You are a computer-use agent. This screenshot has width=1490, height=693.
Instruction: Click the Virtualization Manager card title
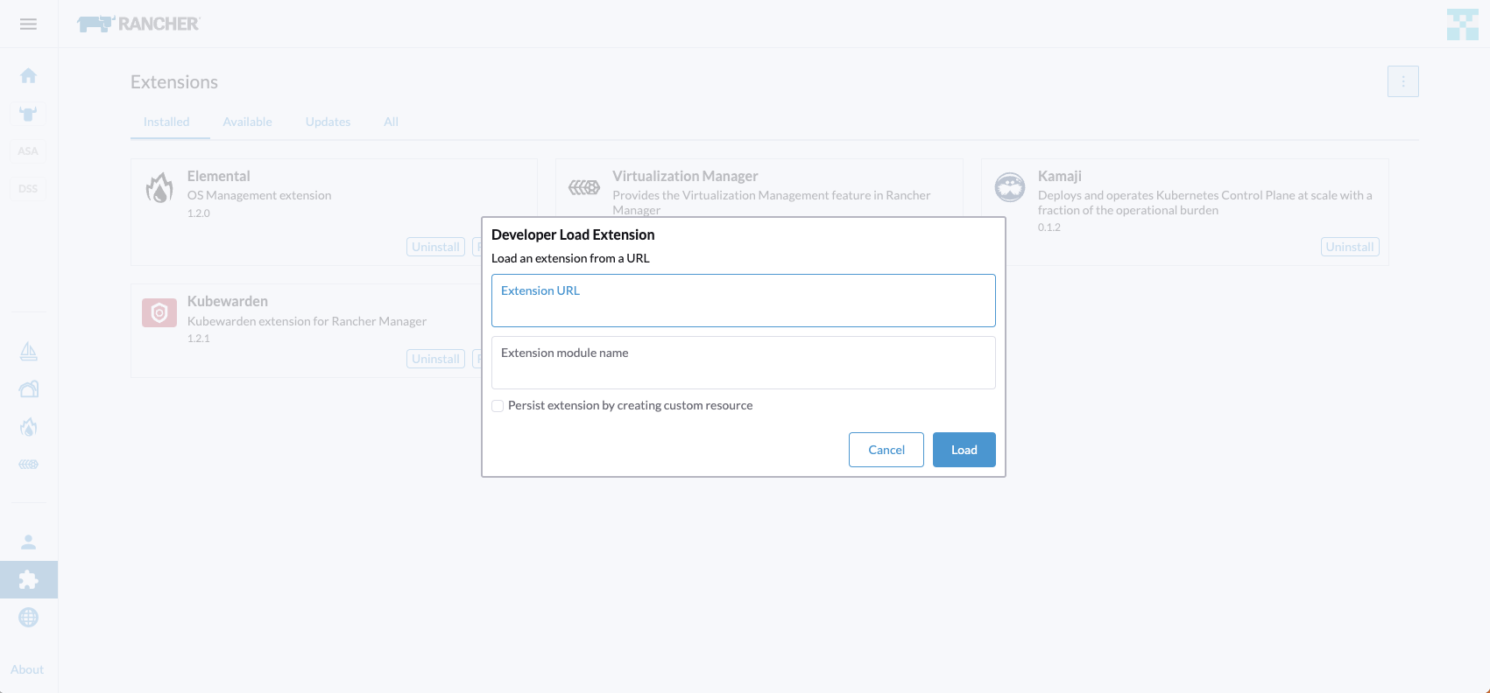coord(685,176)
